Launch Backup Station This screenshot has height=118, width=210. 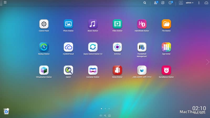tap(44, 47)
